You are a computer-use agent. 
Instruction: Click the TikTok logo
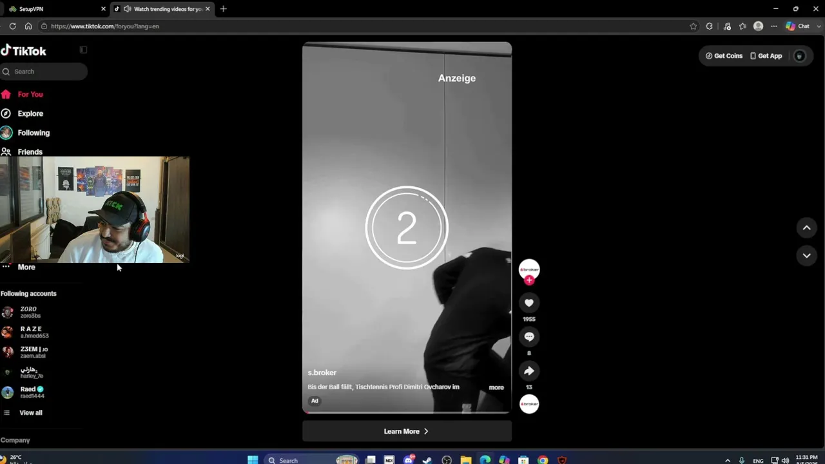click(23, 51)
